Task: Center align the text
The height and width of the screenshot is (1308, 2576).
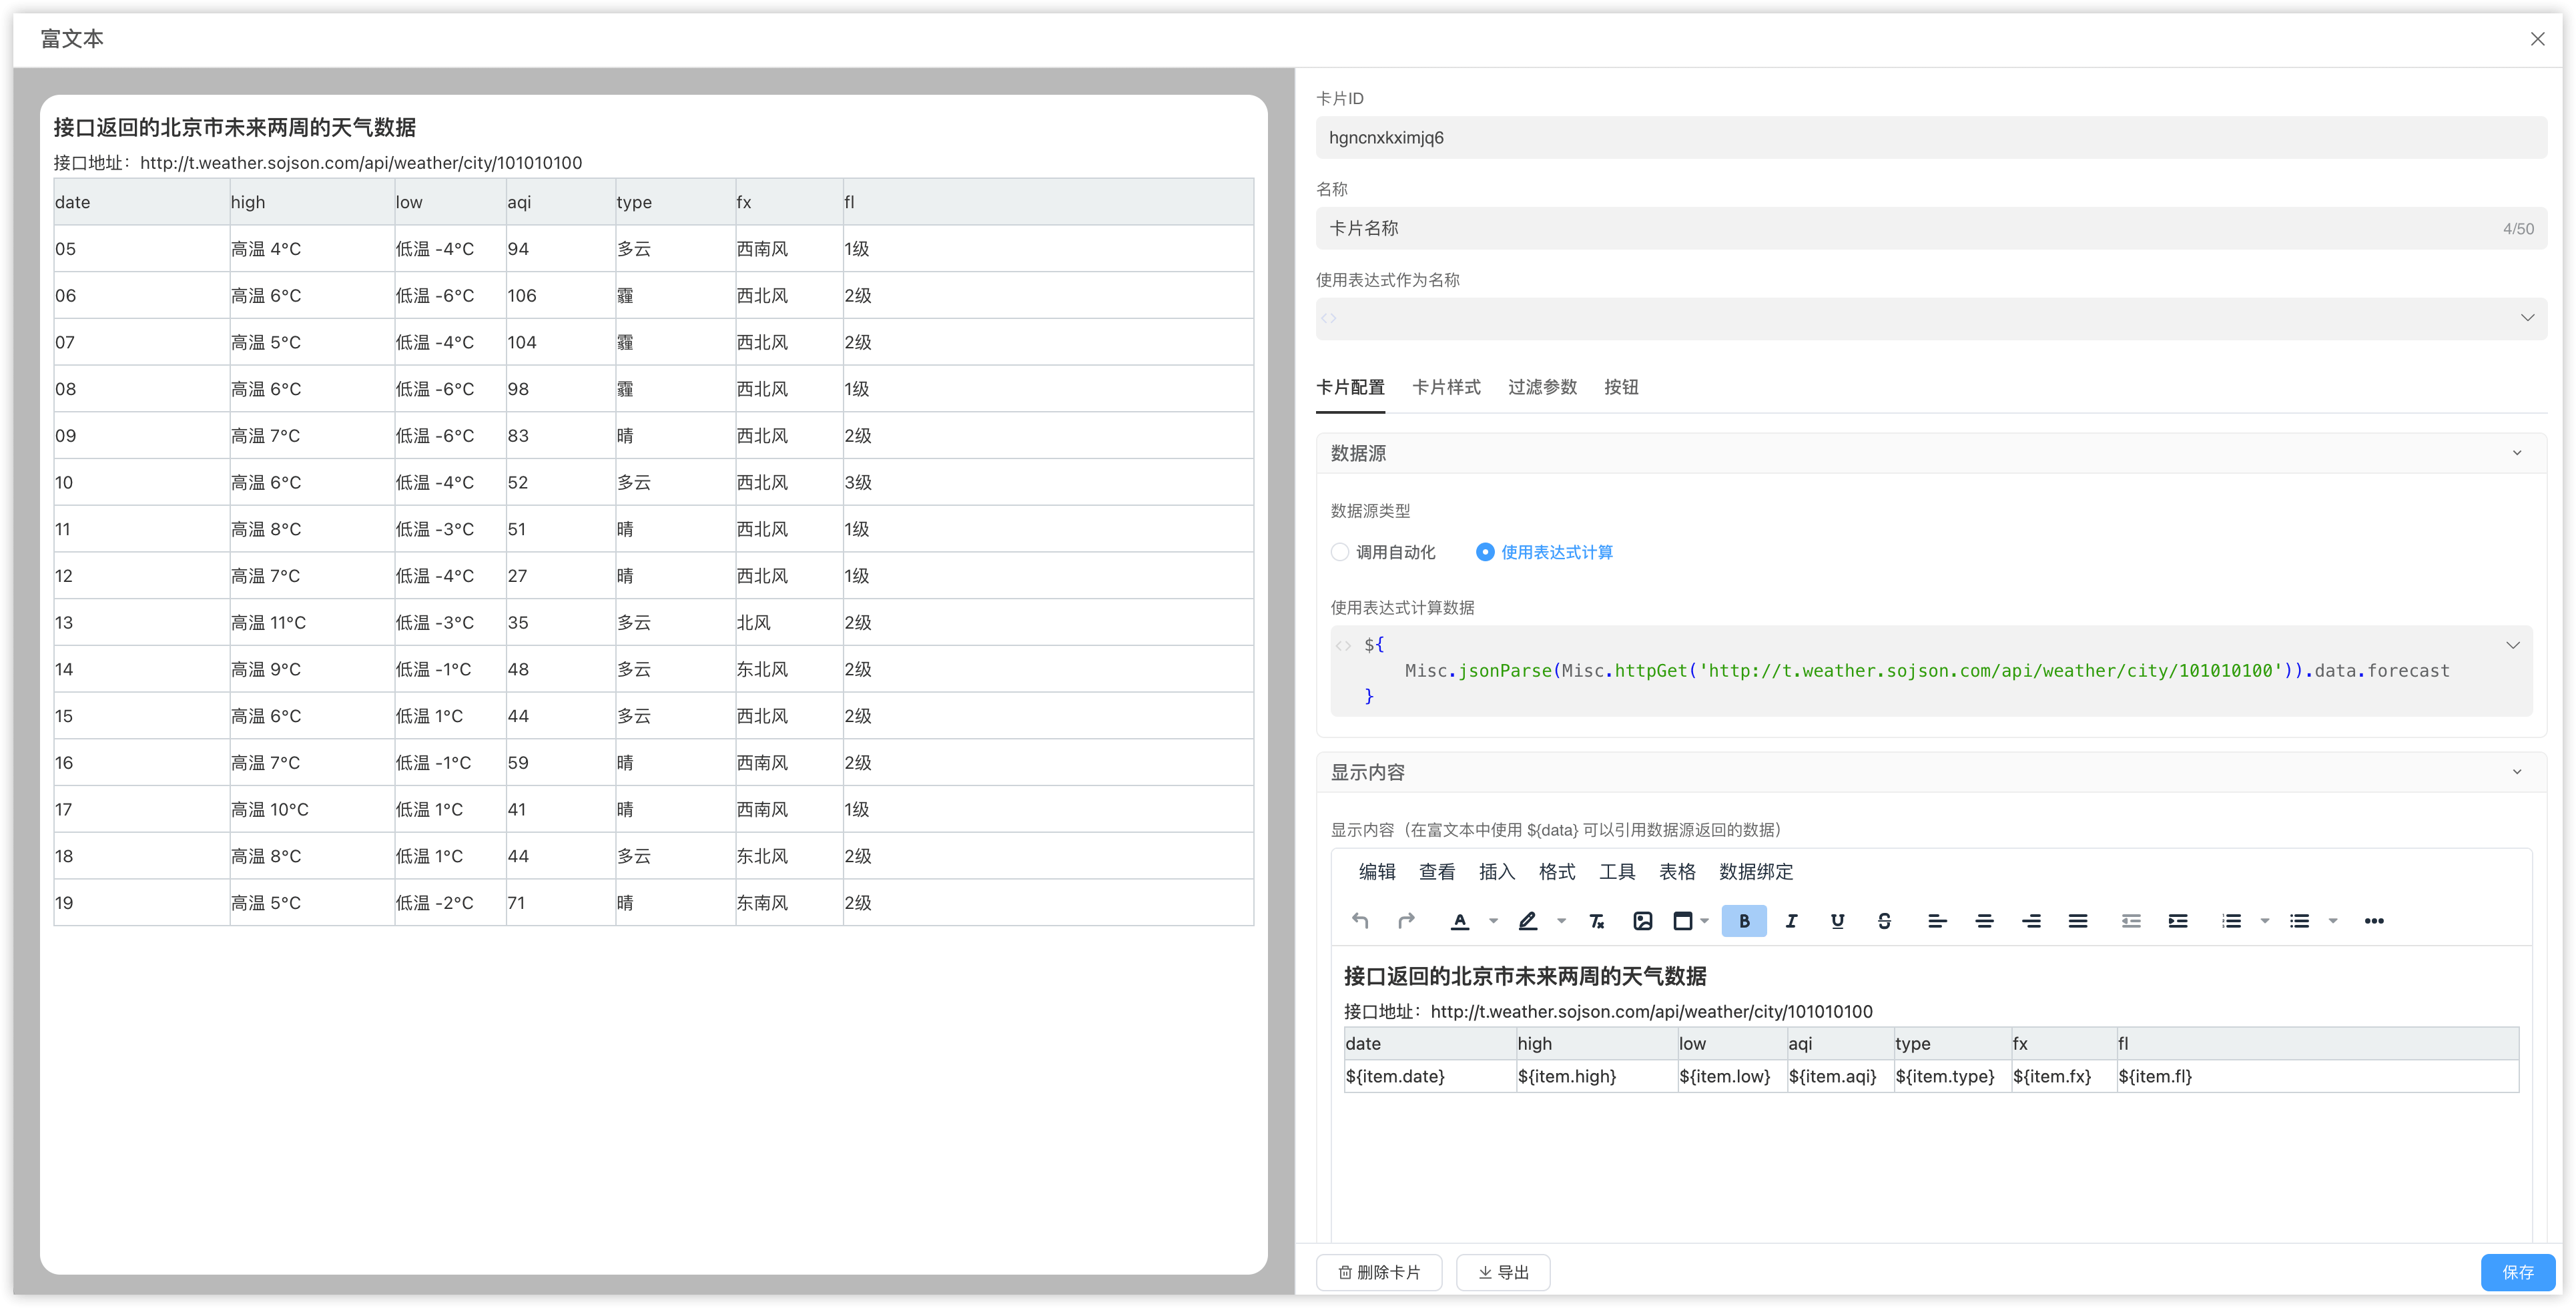Action: (x=1984, y=921)
